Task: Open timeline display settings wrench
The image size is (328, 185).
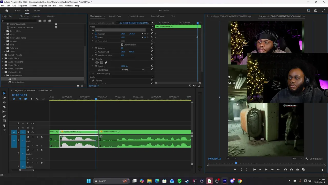Action: [37, 99]
